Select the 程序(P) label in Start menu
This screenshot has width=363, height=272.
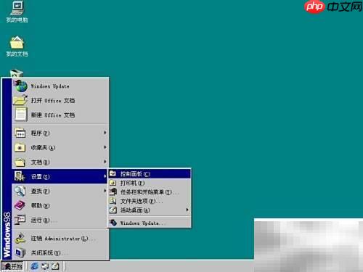(x=40, y=133)
